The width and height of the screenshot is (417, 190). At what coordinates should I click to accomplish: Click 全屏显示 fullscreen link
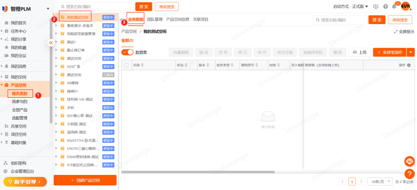[x=404, y=32]
